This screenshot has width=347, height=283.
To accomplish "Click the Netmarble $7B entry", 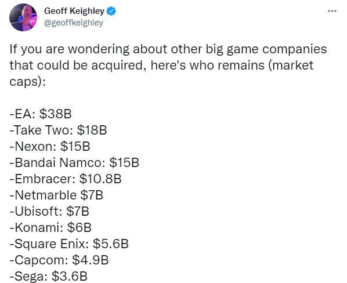I will coord(56,195).
